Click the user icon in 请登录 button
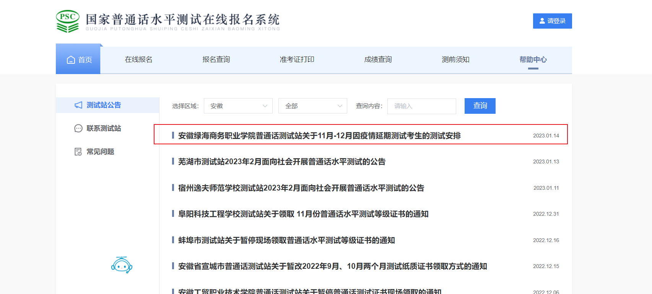The height and width of the screenshot is (294, 652). click(542, 21)
